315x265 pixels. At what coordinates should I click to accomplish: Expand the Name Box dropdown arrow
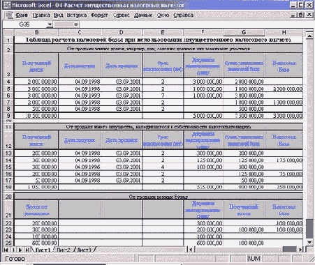coord(50,24)
